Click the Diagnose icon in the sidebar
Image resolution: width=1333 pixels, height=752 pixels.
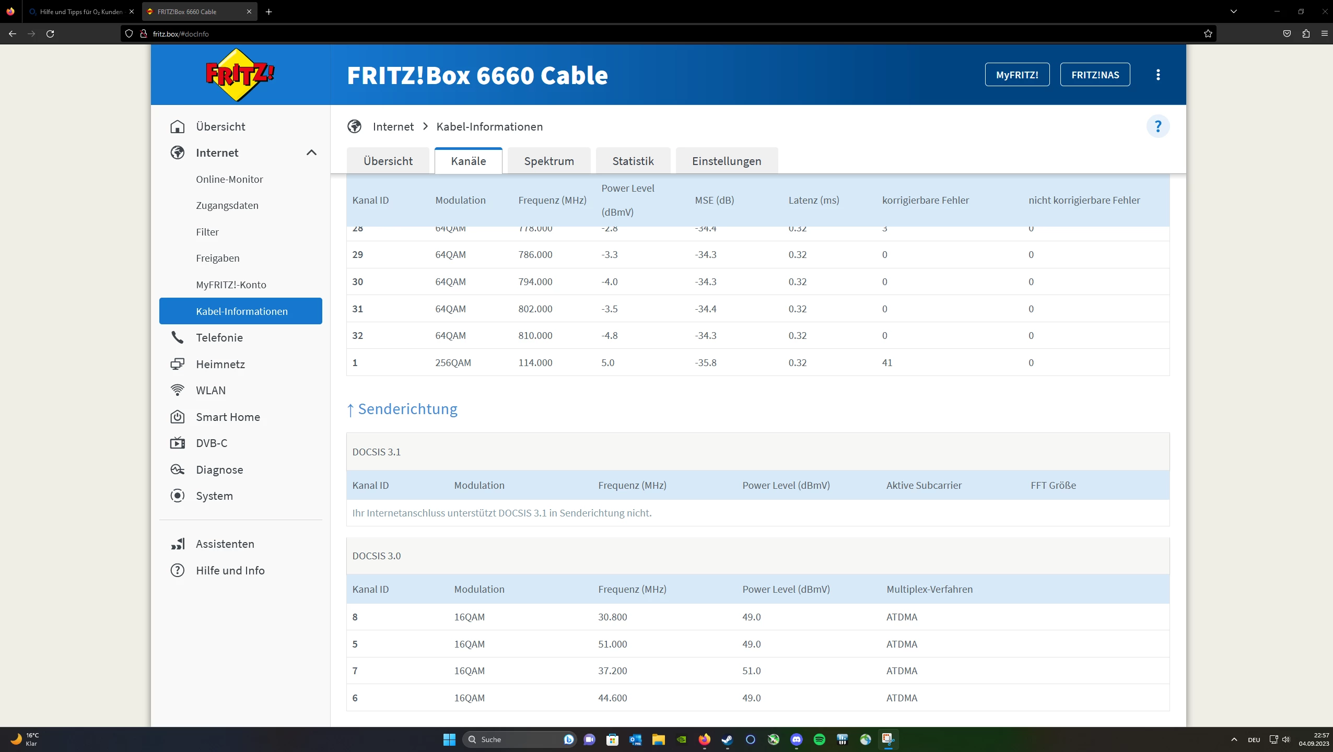click(178, 469)
